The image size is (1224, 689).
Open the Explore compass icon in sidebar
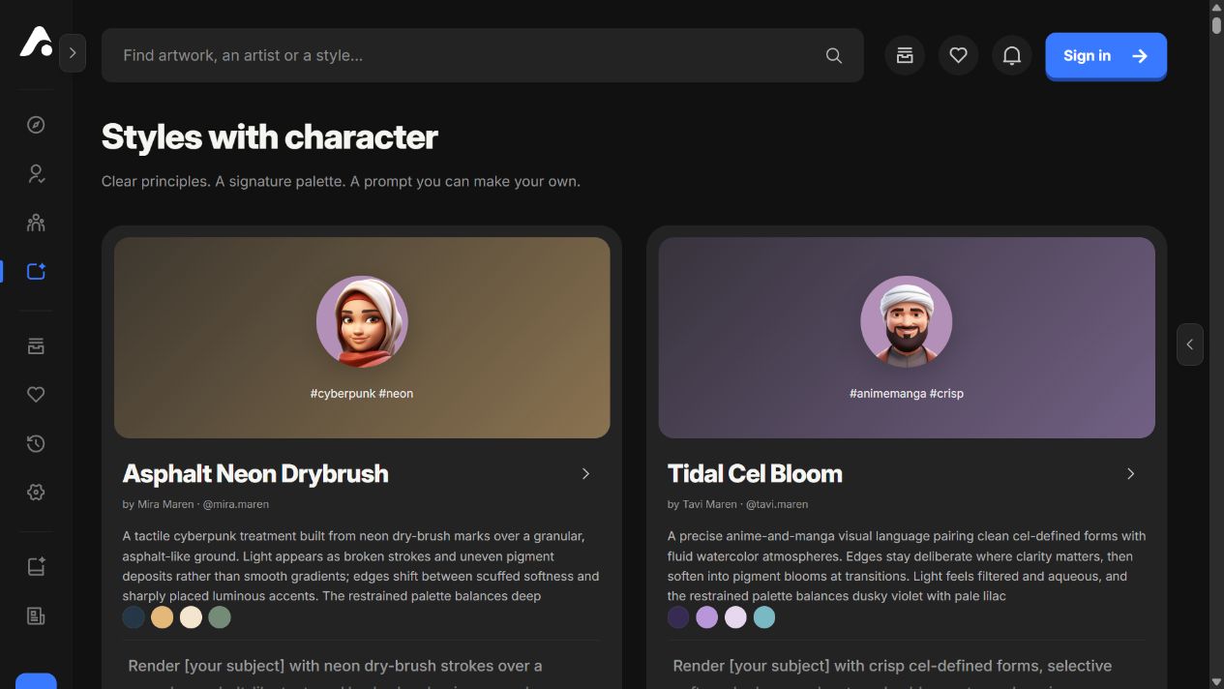(36, 125)
